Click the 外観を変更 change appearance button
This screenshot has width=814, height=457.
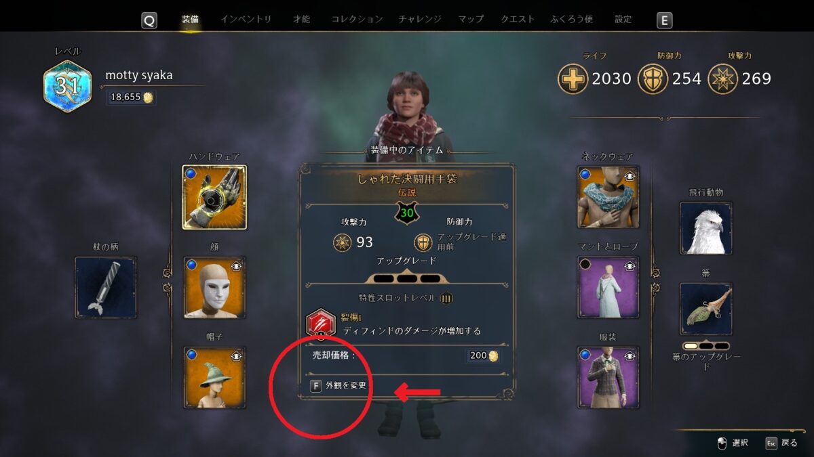[x=338, y=386]
